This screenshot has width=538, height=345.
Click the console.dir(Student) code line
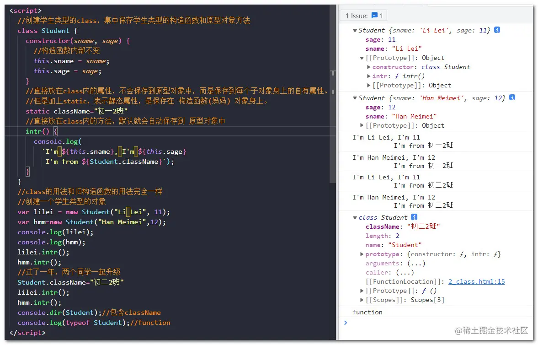pyautogui.click(x=89, y=313)
